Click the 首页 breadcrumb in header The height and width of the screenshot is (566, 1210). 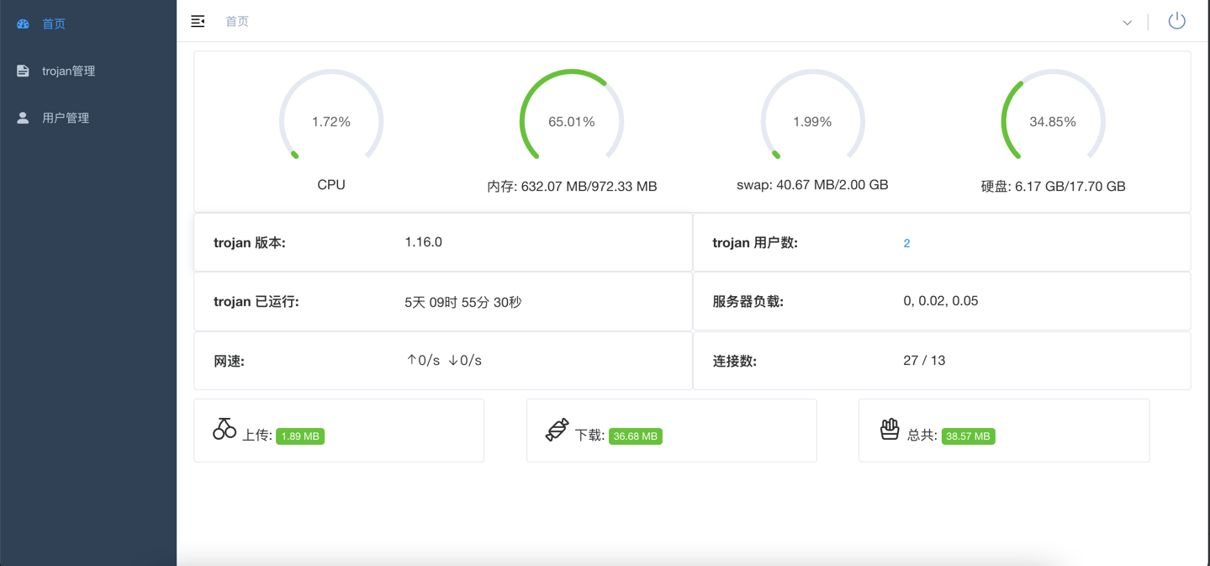tap(237, 21)
